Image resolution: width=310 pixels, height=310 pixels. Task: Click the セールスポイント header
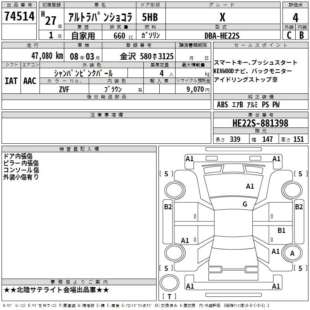pos(260,45)
